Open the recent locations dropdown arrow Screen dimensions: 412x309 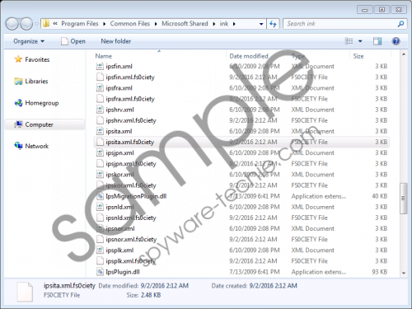[36, 24]
